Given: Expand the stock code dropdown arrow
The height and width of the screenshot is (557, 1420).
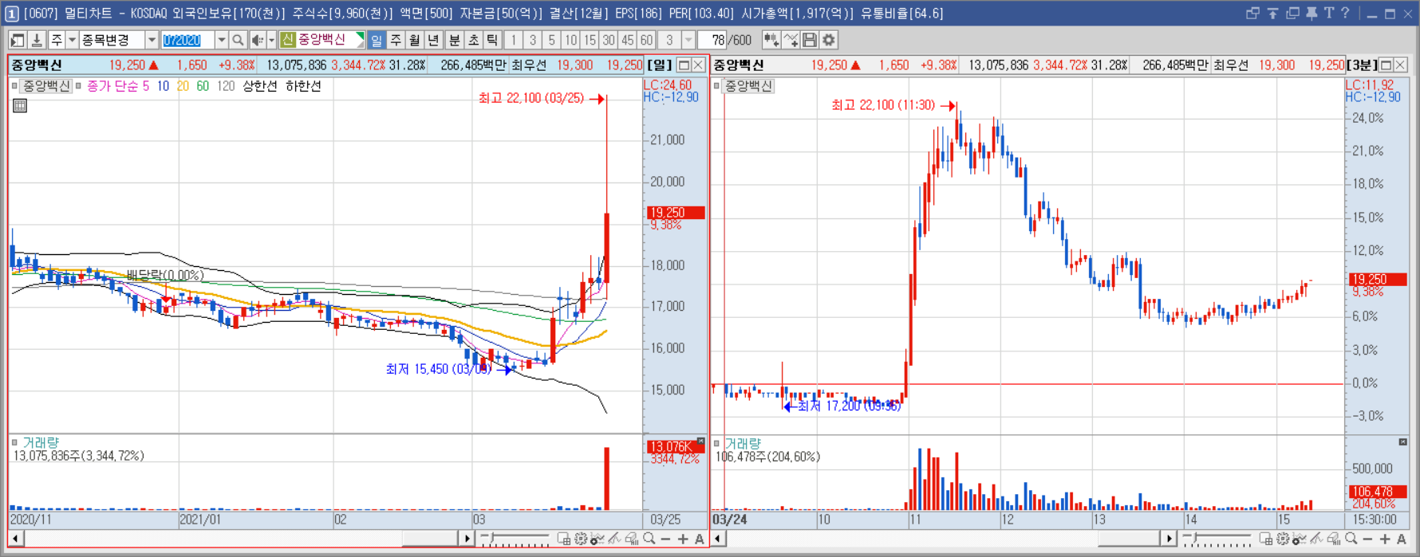Looking at the screenshot, I should (221, 40).
